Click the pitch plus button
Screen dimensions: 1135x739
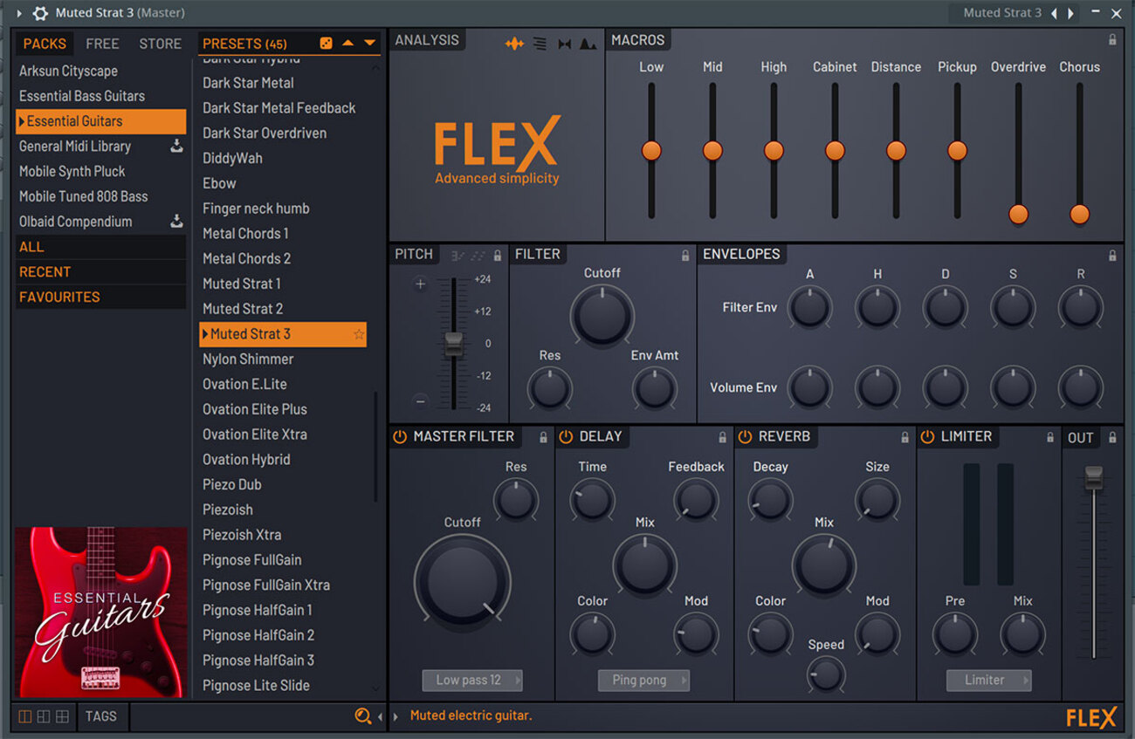click(420, 284)
